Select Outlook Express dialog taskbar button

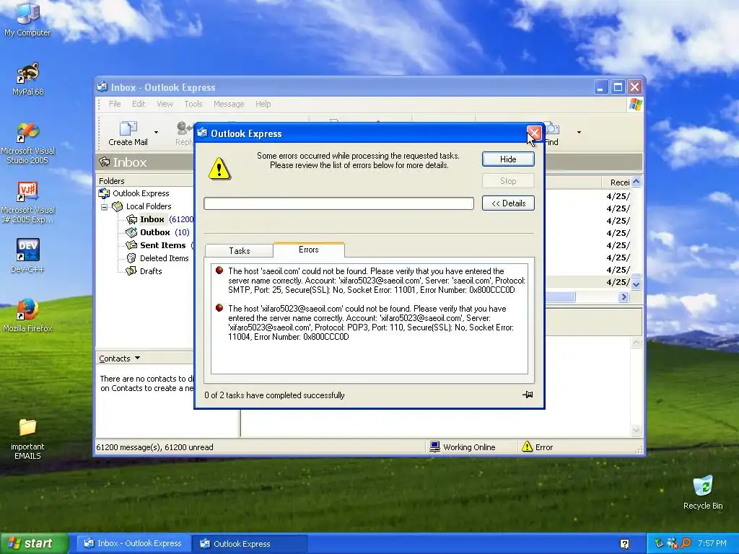point(250,543)
